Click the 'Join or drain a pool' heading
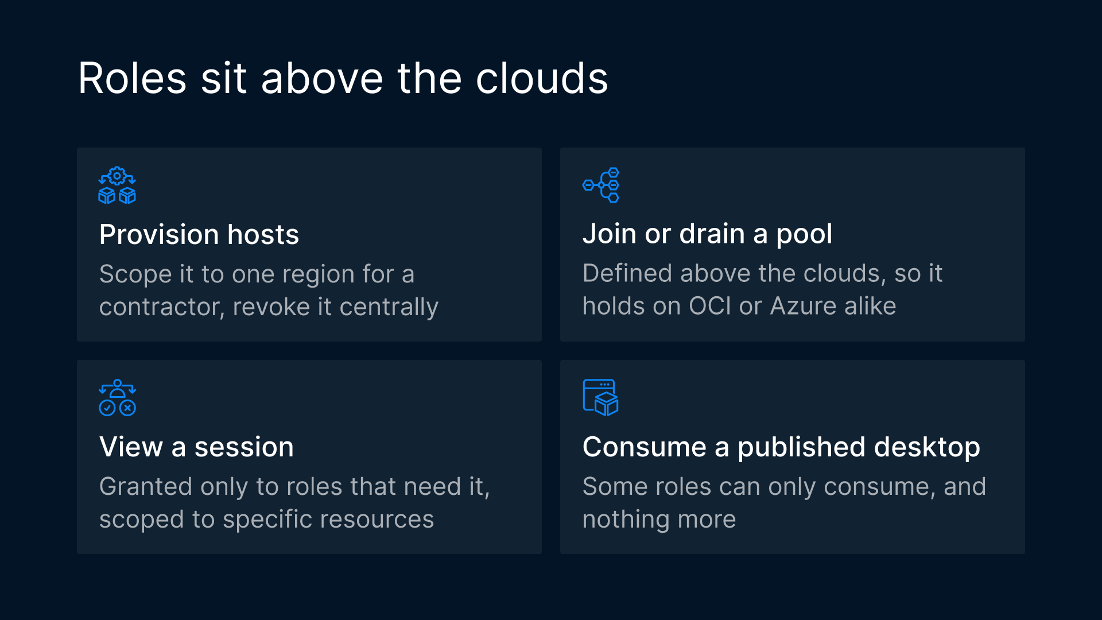1102x620 pixels. pos(707,234)
